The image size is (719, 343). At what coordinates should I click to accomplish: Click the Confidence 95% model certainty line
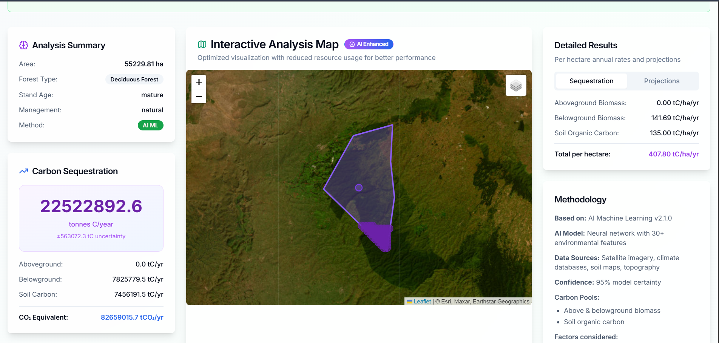coord(608,282)
